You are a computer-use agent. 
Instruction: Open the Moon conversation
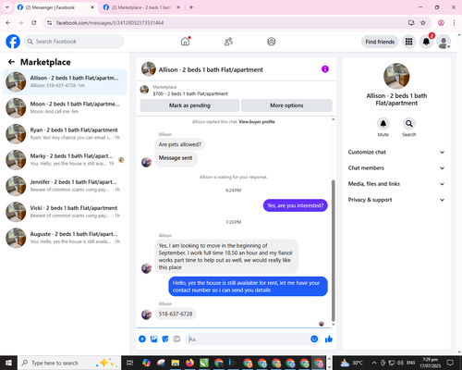65,108
